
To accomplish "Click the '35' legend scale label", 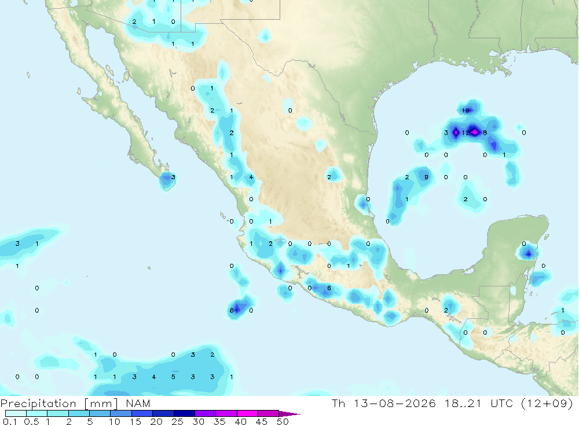I will coord(219,422).
